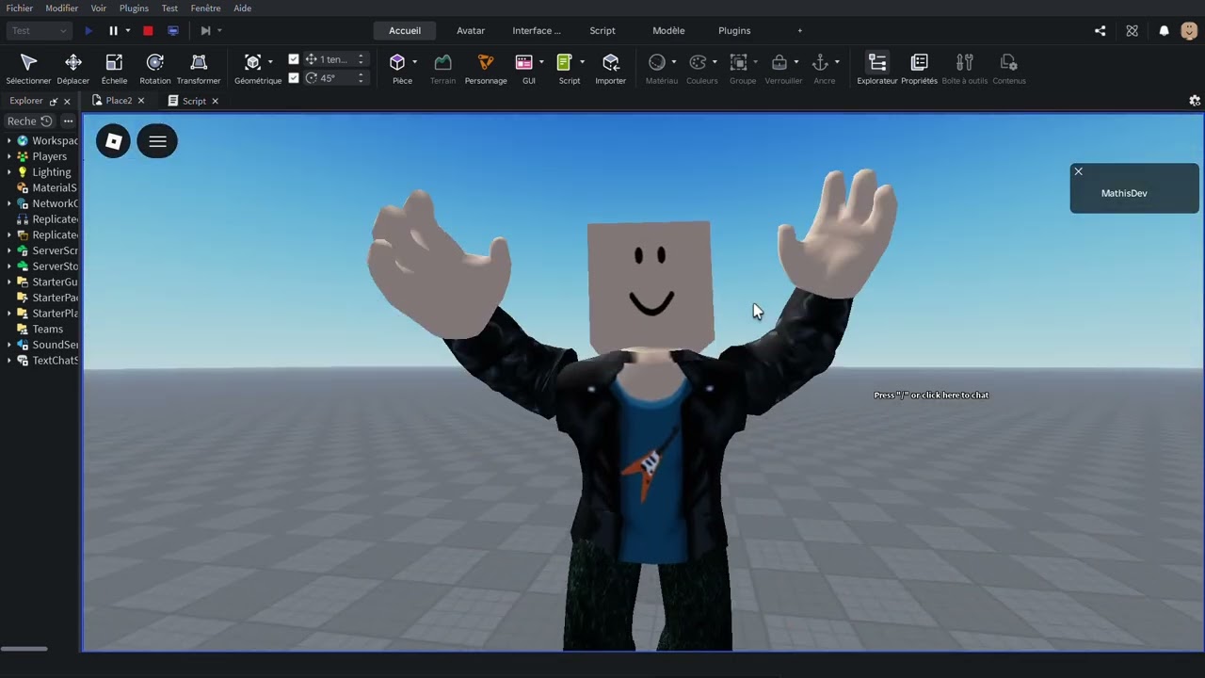Click the explorer filter history icon

coord(46,121)
